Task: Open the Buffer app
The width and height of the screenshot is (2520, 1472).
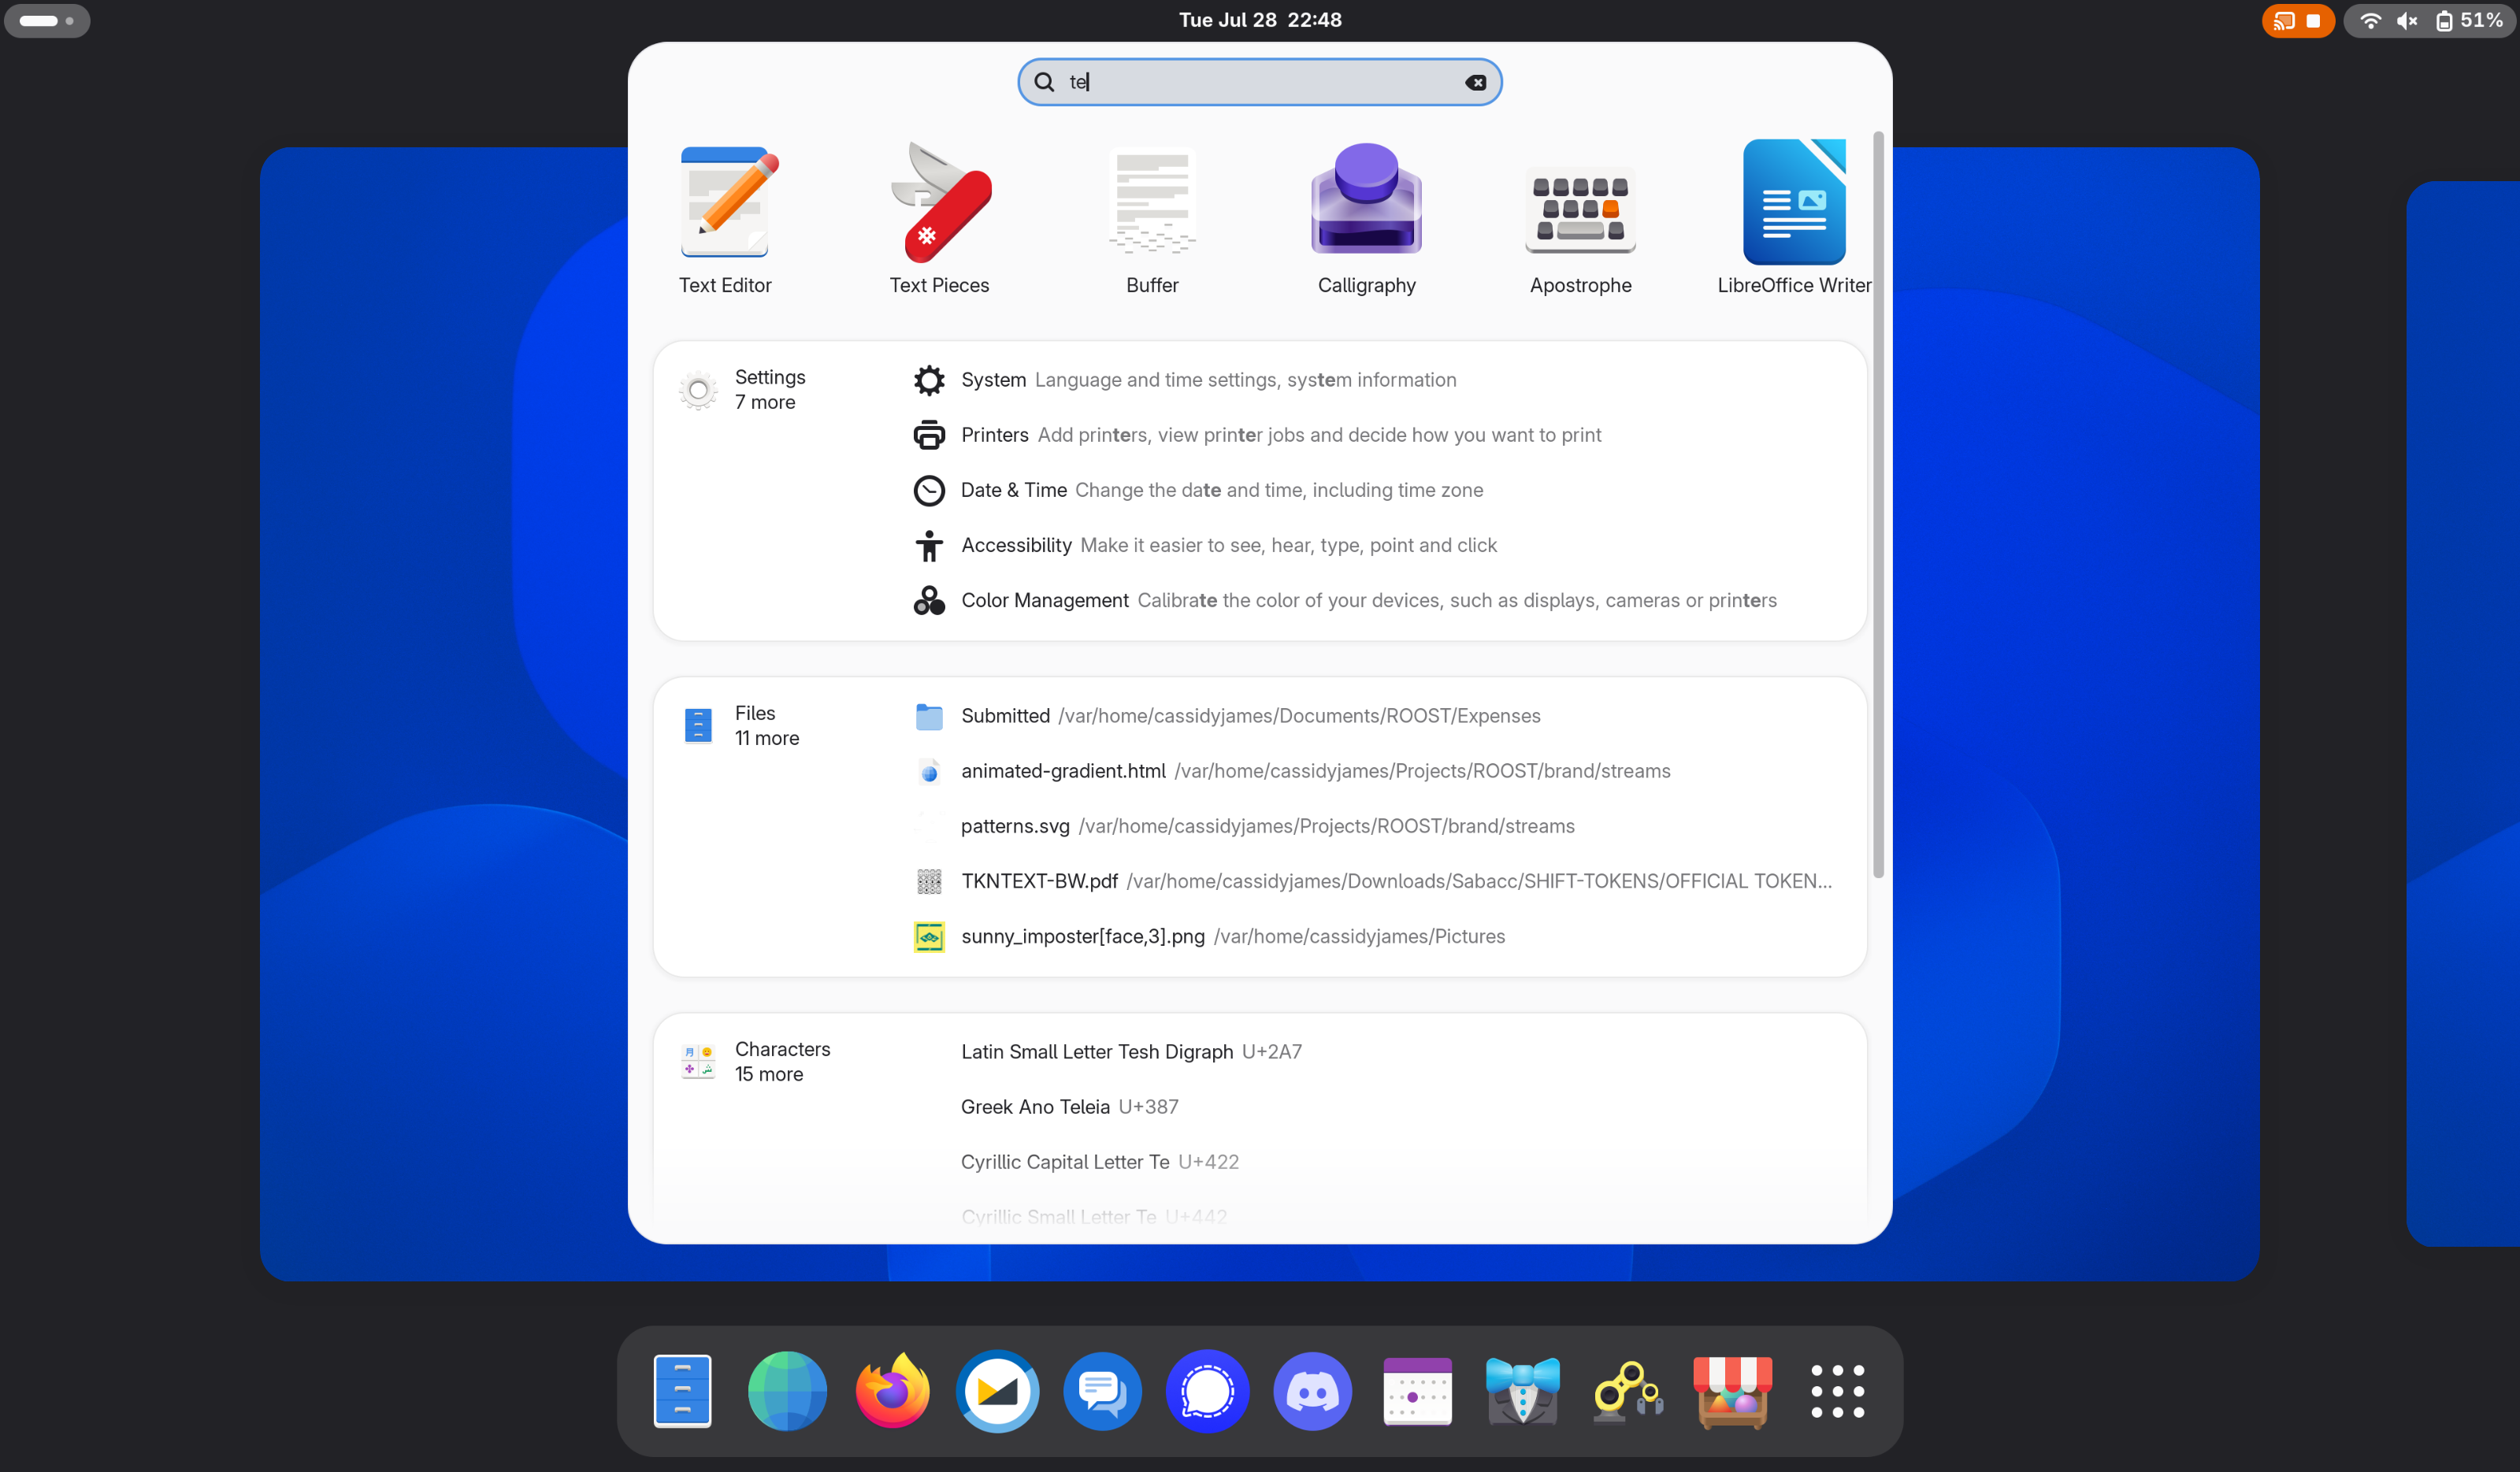Action: pyautogui.click(x=1152, y=218)
